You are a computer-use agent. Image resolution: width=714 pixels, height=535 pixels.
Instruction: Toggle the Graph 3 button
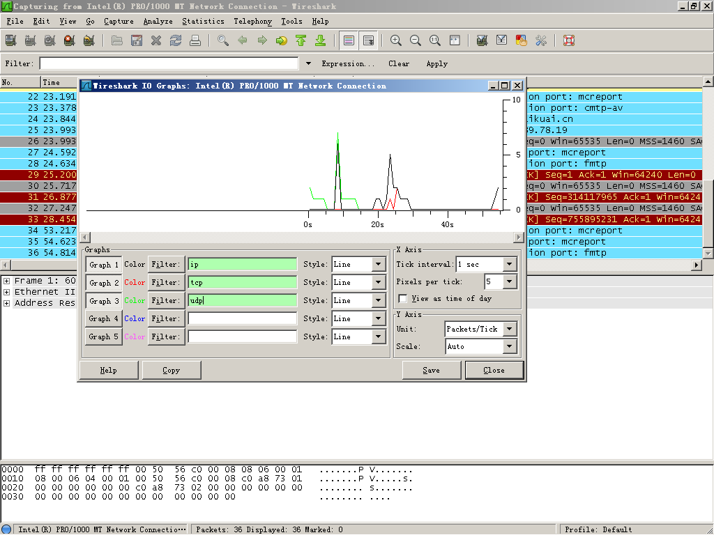pyautogui.click(x=104, y=301)
